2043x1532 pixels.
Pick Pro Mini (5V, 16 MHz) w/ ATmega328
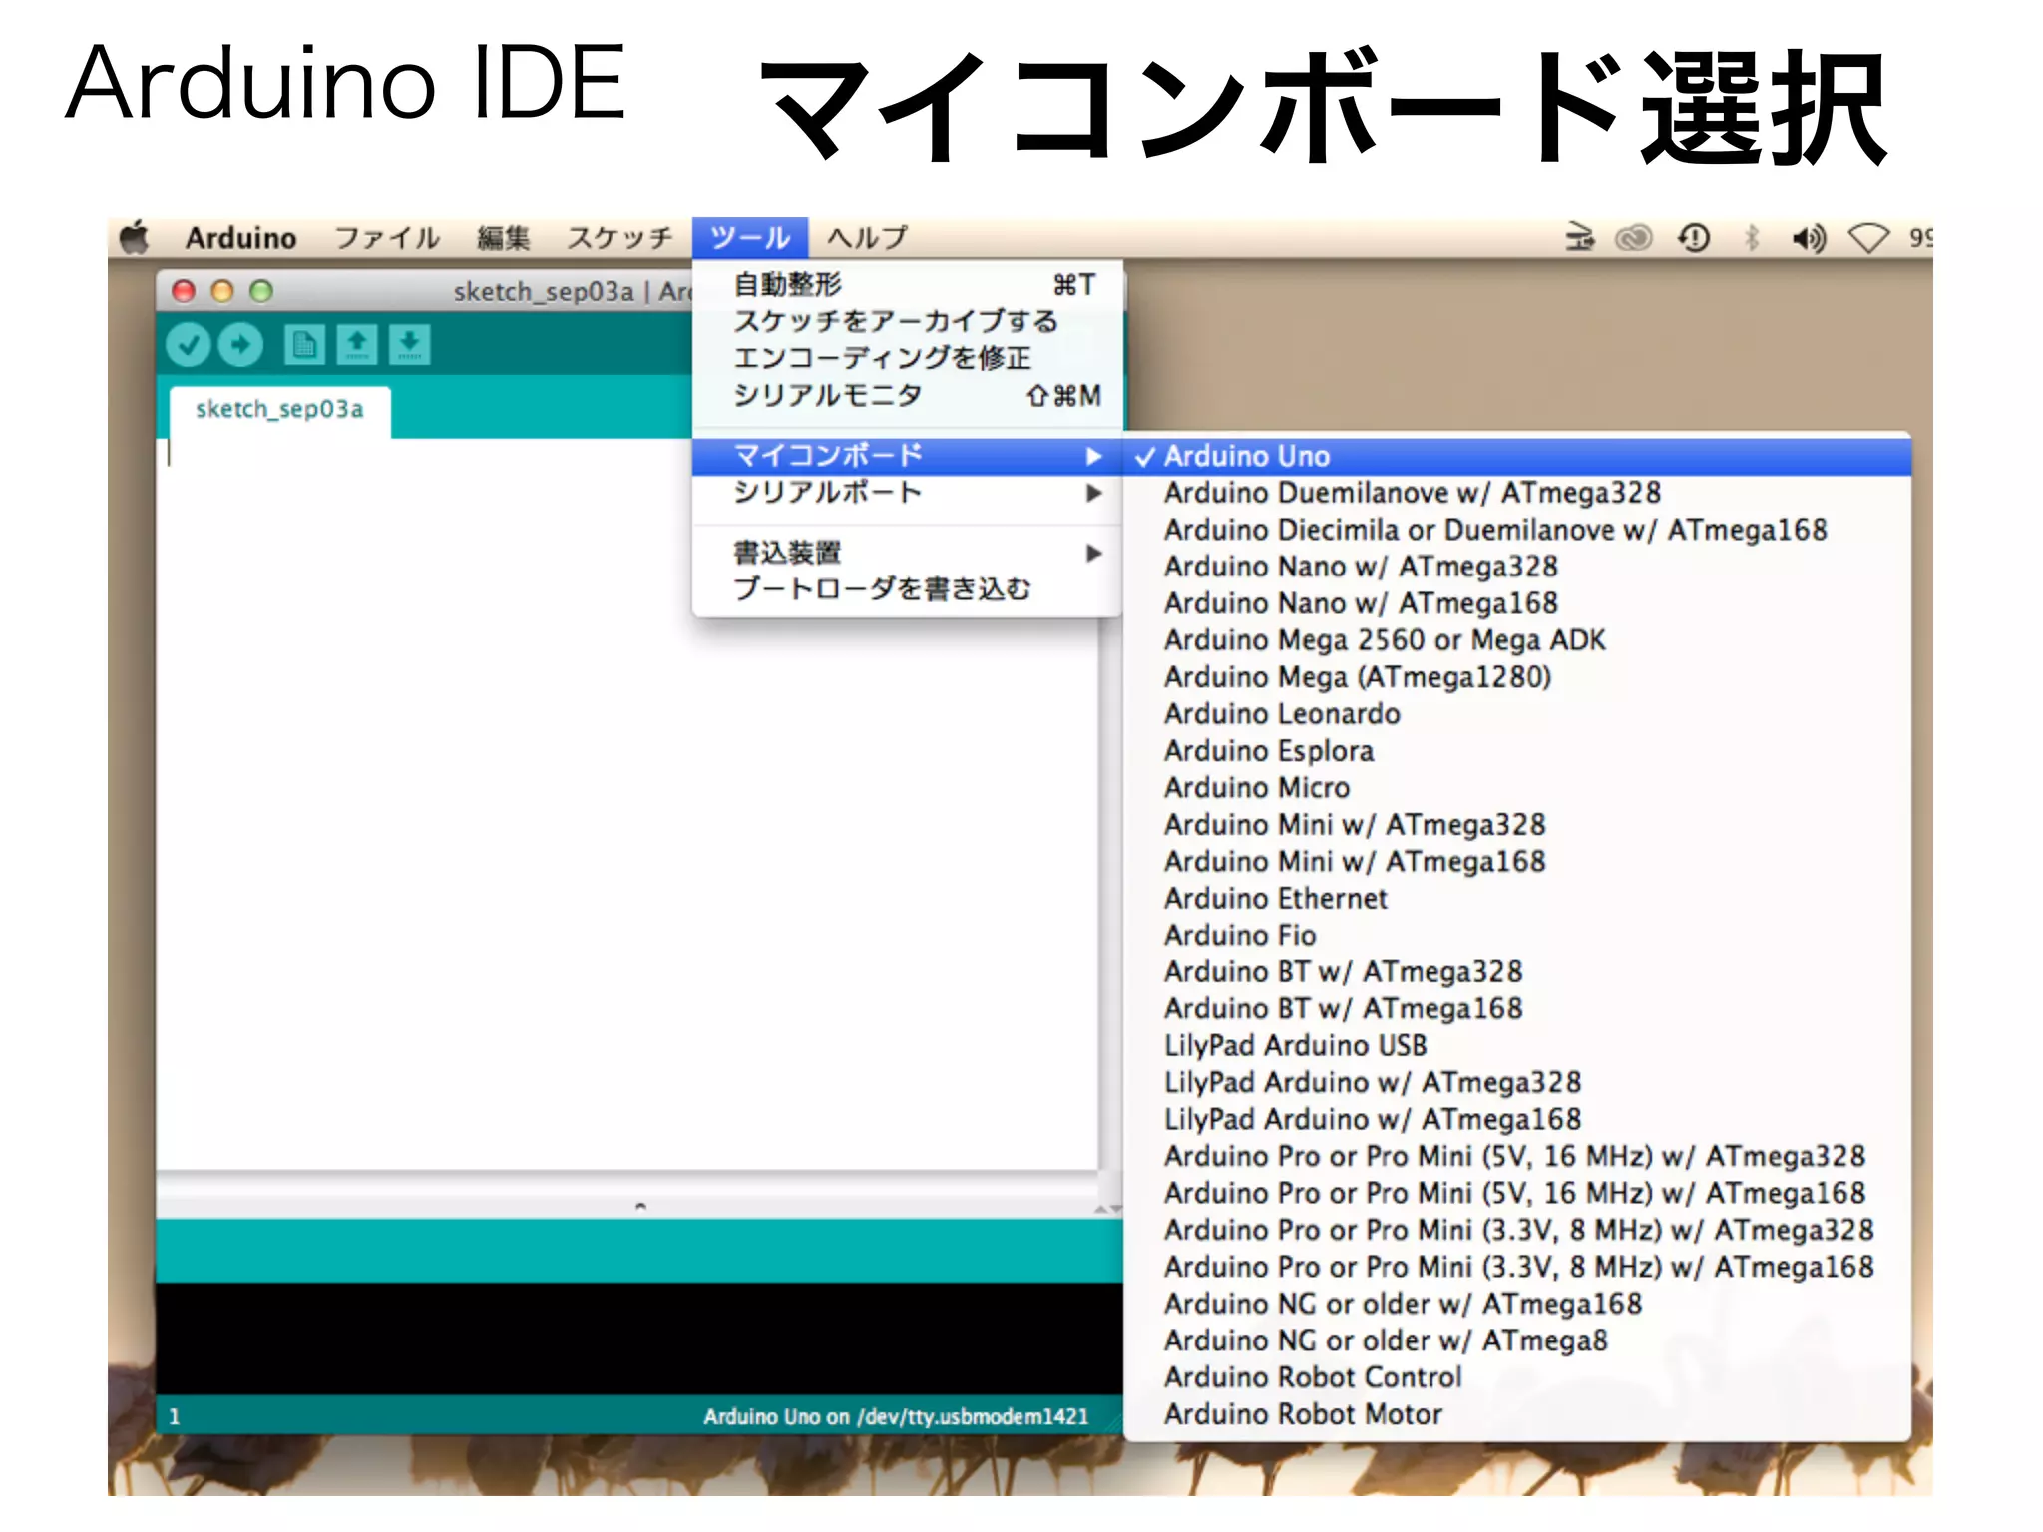[1517, 1157]
